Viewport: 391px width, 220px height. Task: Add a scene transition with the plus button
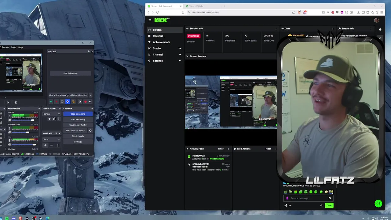pyautogui.click(x=49, y=119)
